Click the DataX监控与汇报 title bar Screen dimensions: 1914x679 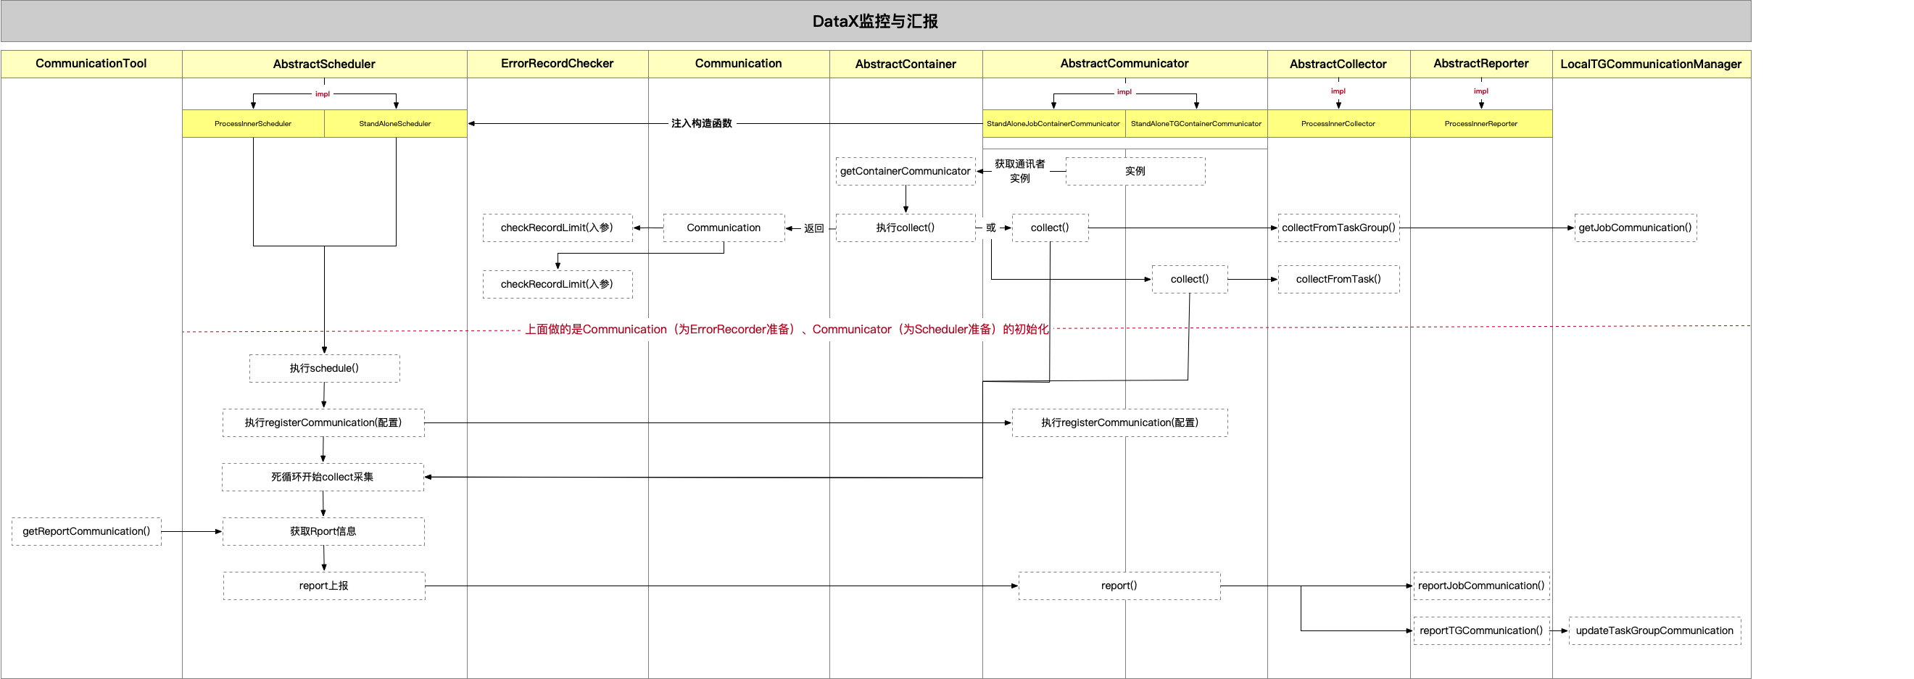coord(875,21)
